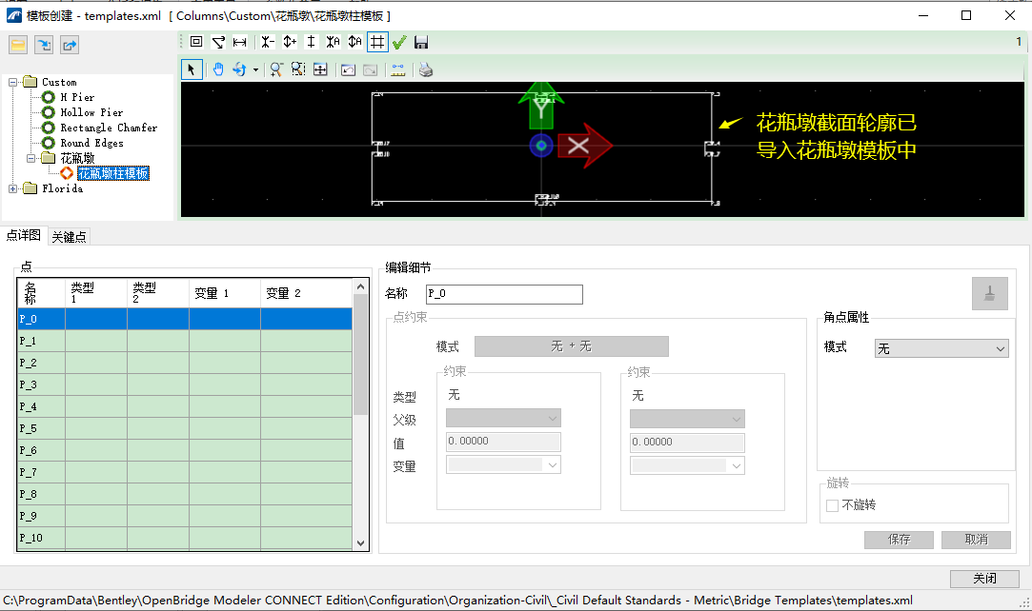Open the second 变量 dropdown

[687, 465]
